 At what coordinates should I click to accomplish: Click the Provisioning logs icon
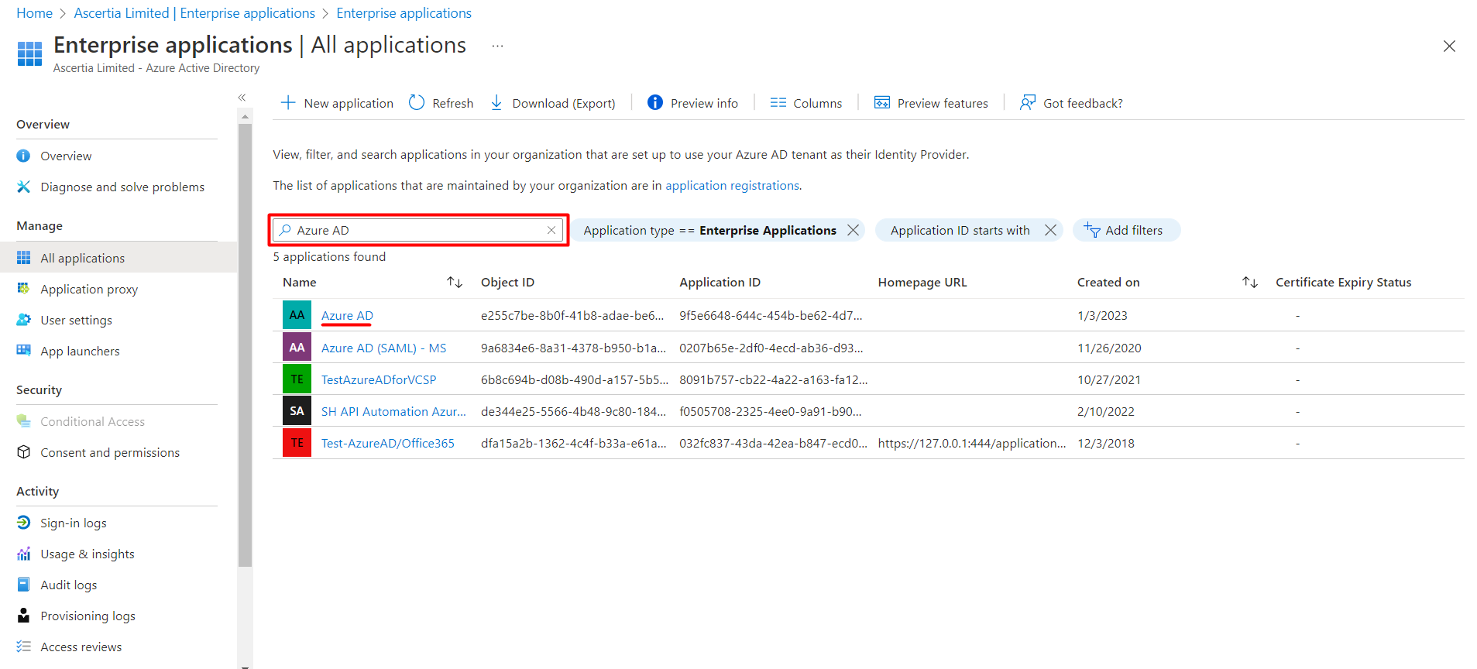click(x=24, y=616)
